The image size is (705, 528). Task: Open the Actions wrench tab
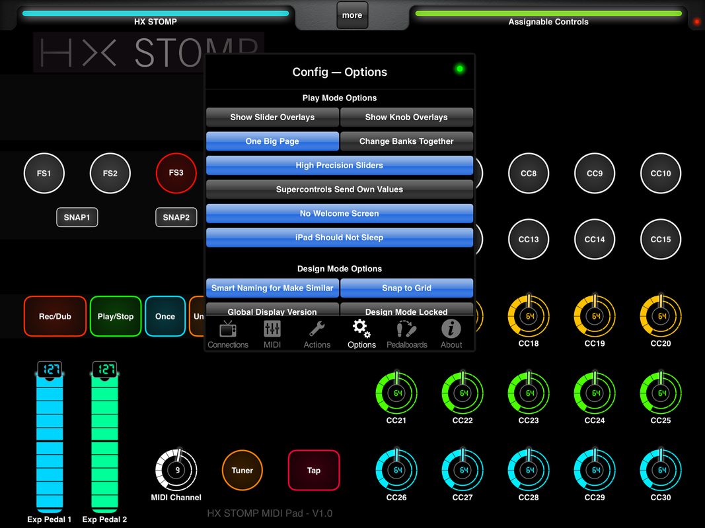[317, 335]
